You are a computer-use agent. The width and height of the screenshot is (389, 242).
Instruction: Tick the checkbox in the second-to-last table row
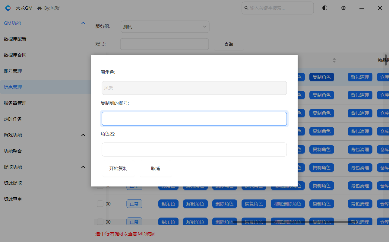(x=100, y=204)
